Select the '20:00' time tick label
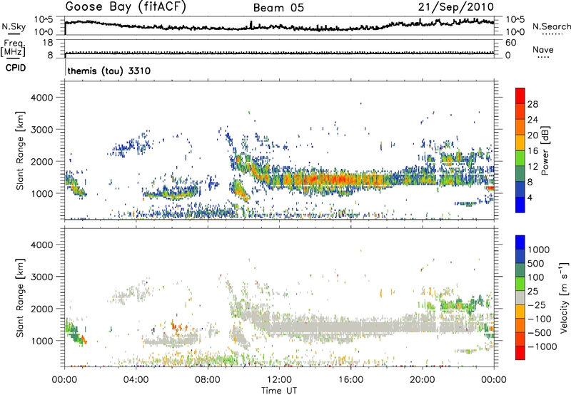This screenshot has width=571, height=395. tap(423, 380)
